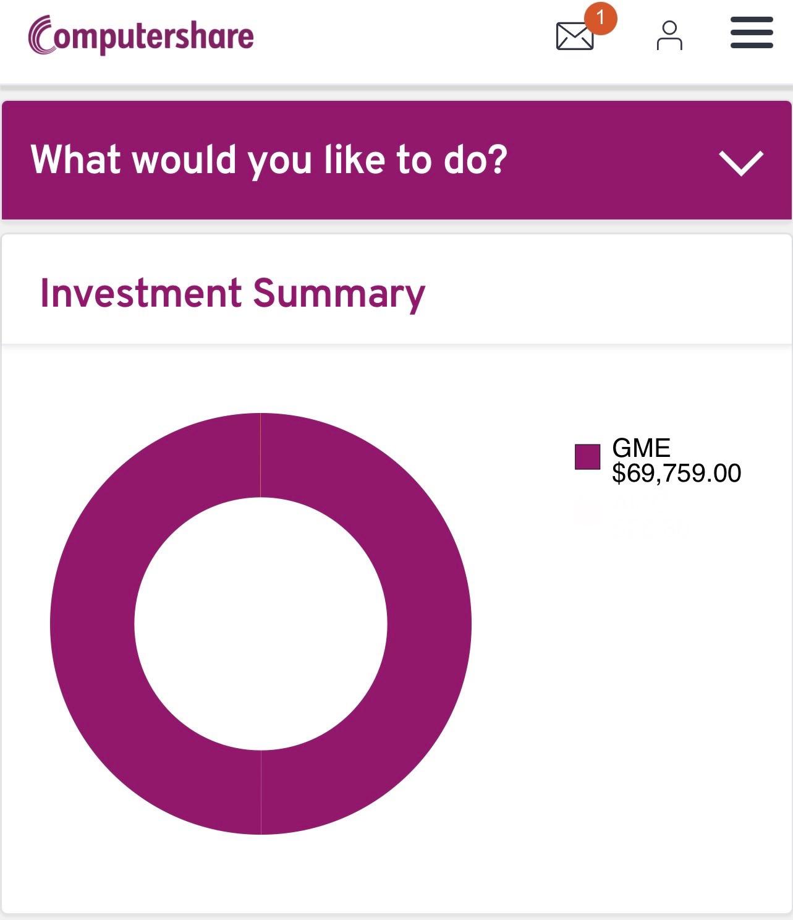Click the gray divider under the top header
This screenshot has height=920, width=793.
coord(396,87)
